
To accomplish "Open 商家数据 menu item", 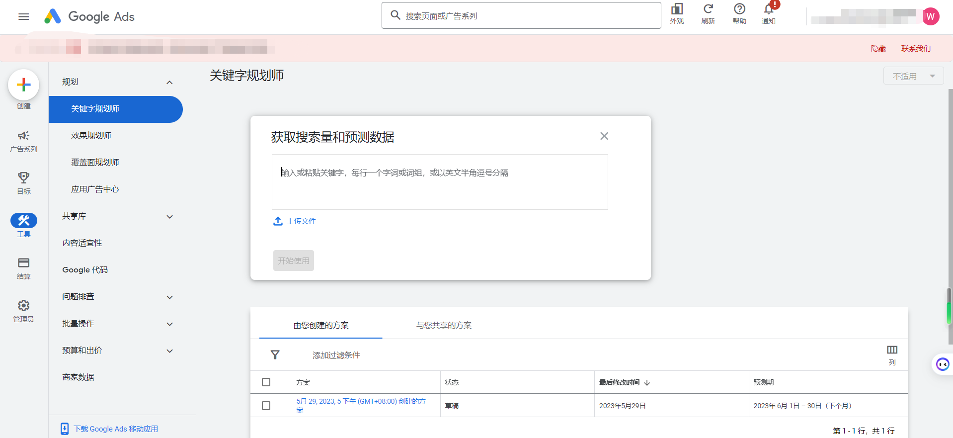I will coord(78,377).
